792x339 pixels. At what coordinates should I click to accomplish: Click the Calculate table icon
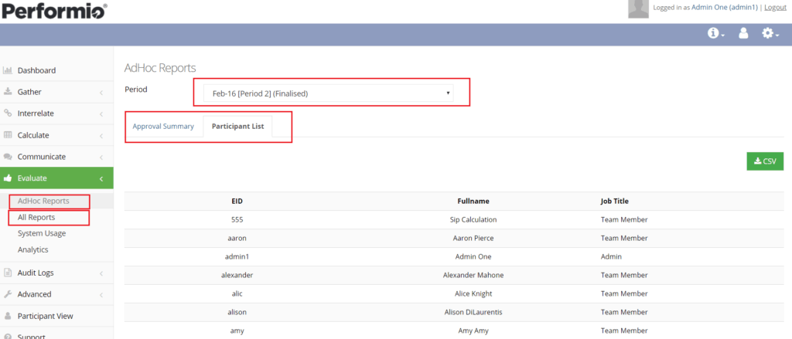pyautogui.click(x=8, y=135)
